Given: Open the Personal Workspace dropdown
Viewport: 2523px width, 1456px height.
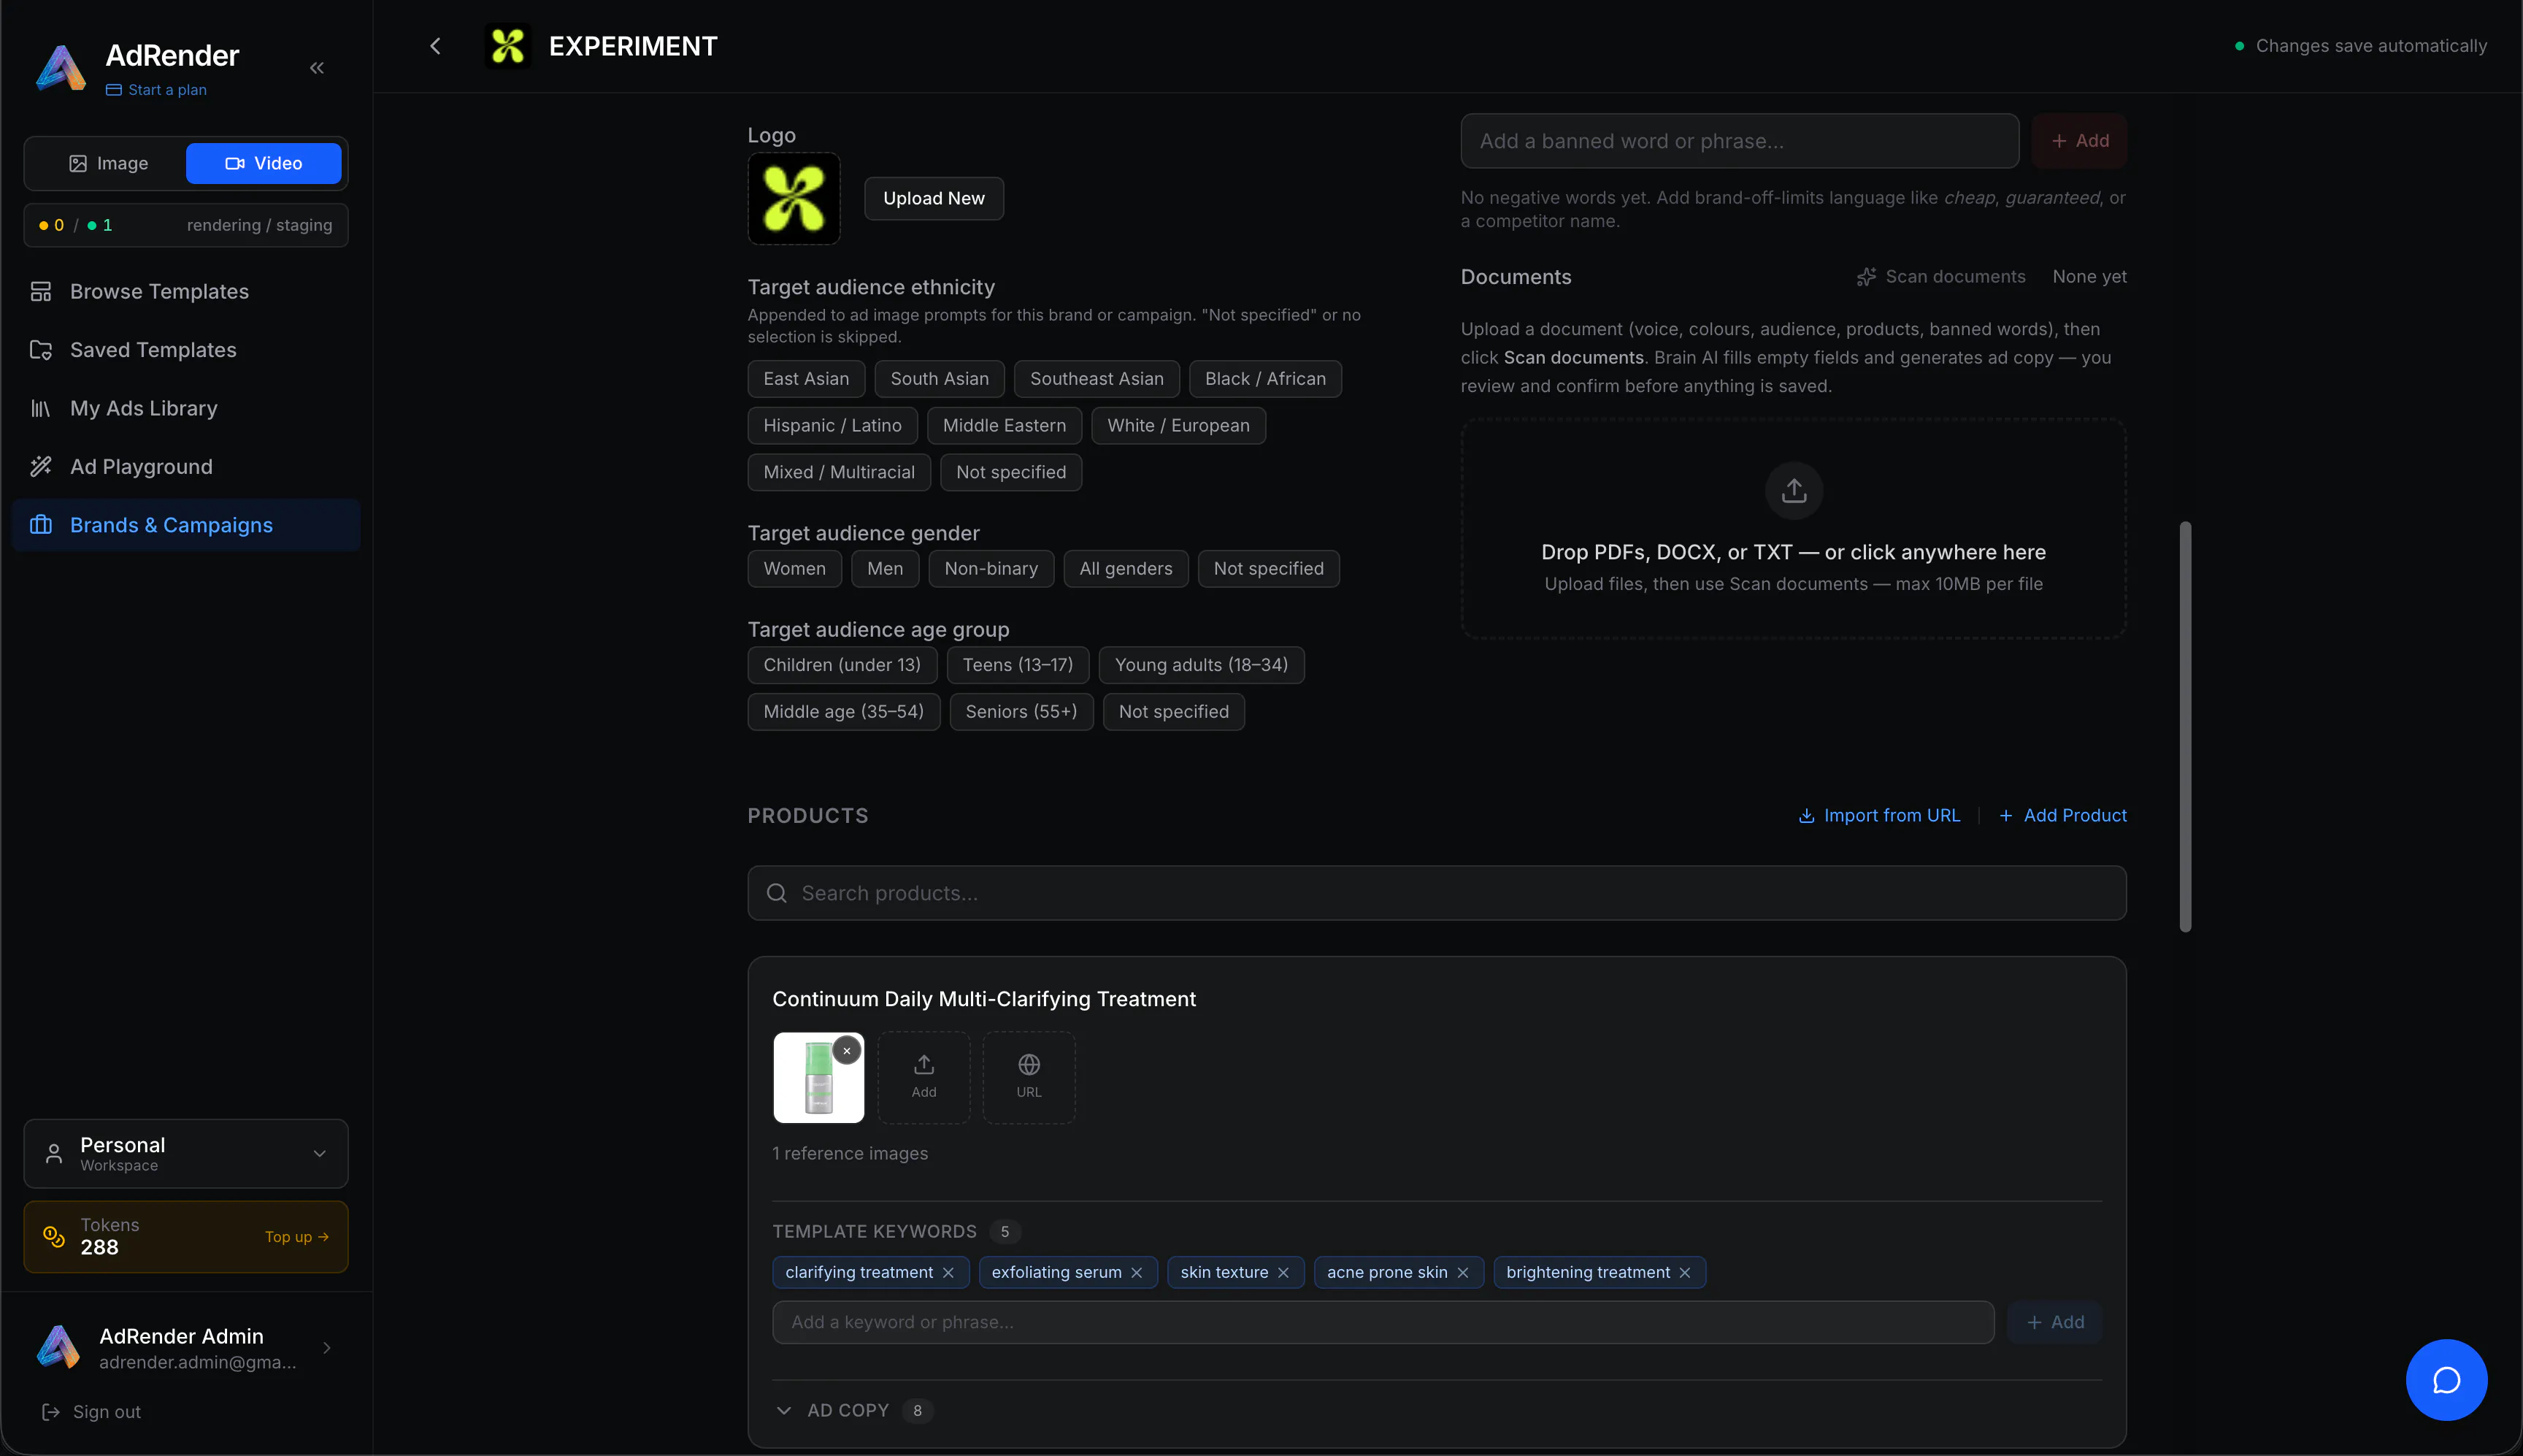Looking at the screenshot, I should [186, 1153].
